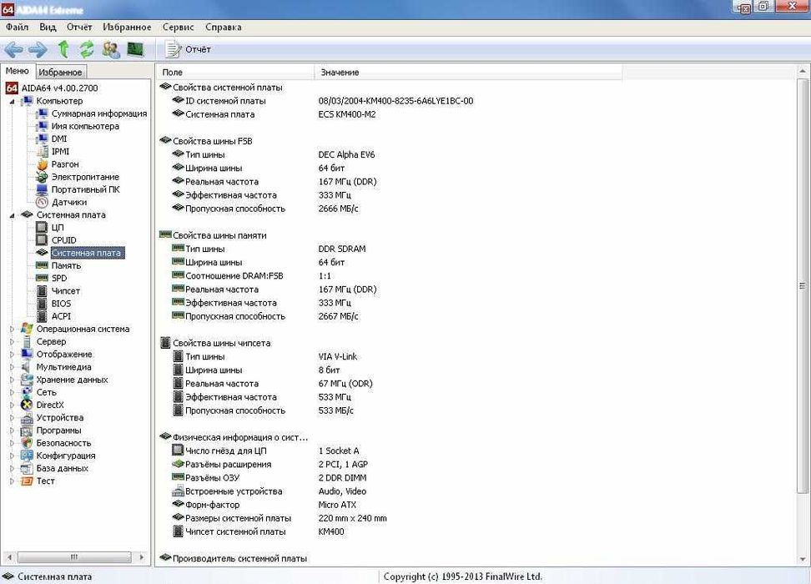Click the Отчёт report toolbar button
Screen dimensions: 811x584
[188, 49]
